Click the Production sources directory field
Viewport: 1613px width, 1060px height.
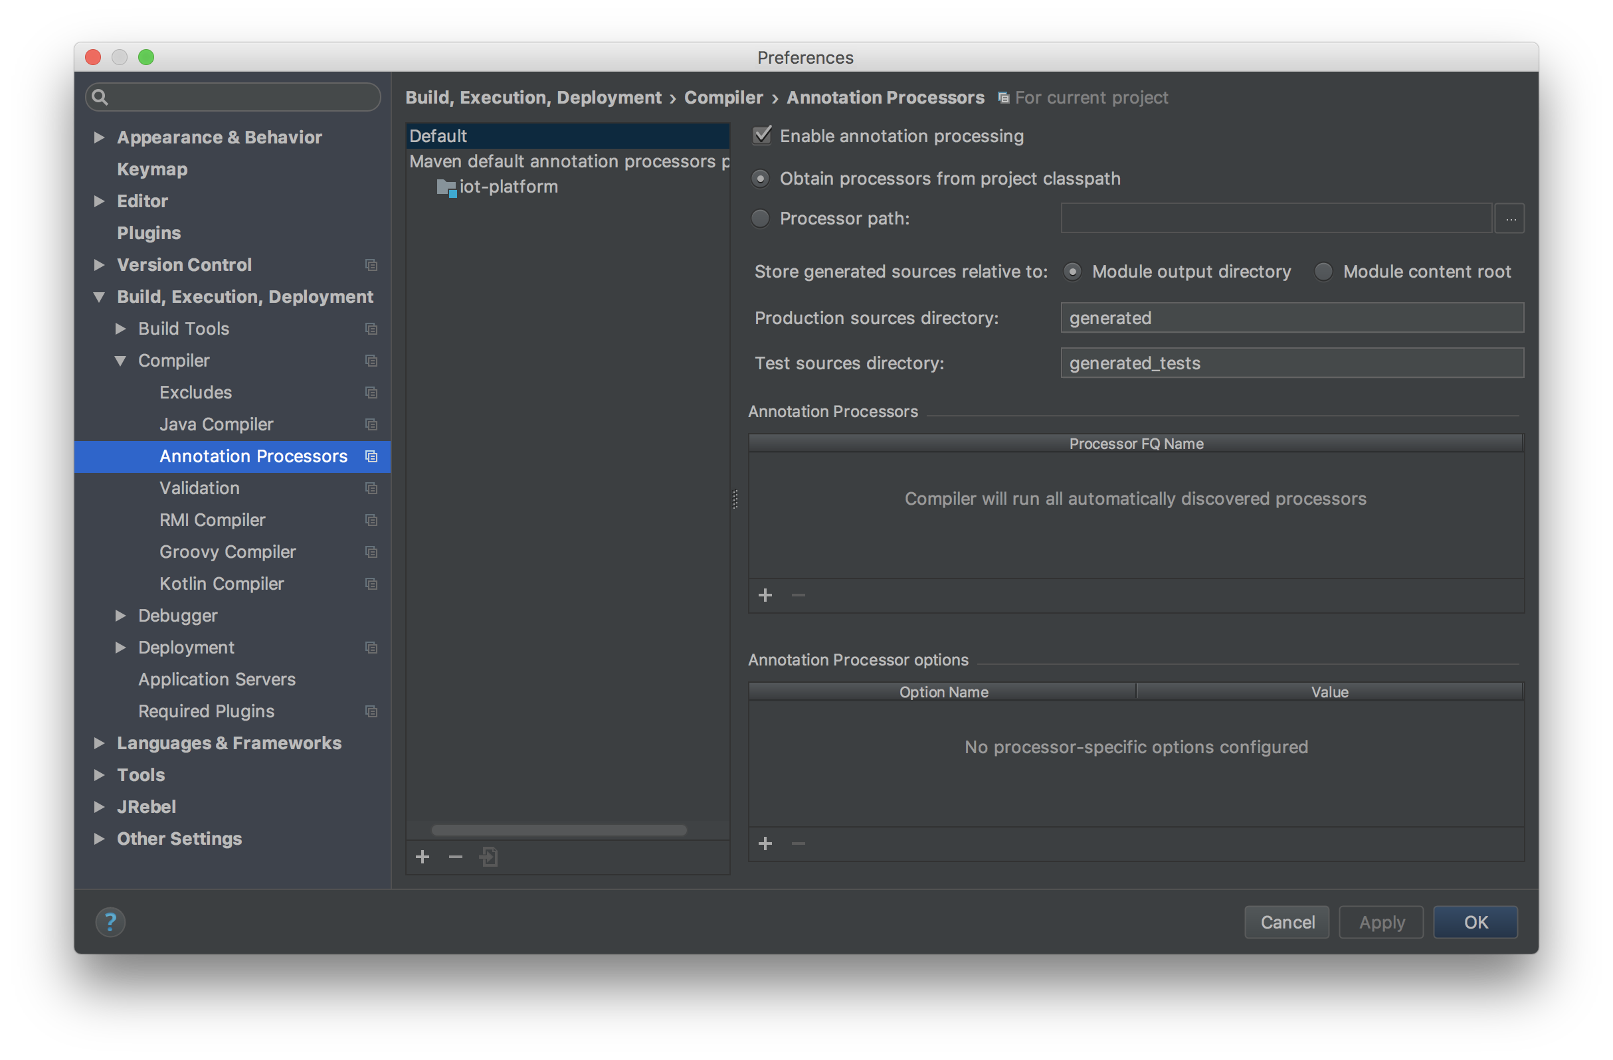click(x=1291, y=318)
